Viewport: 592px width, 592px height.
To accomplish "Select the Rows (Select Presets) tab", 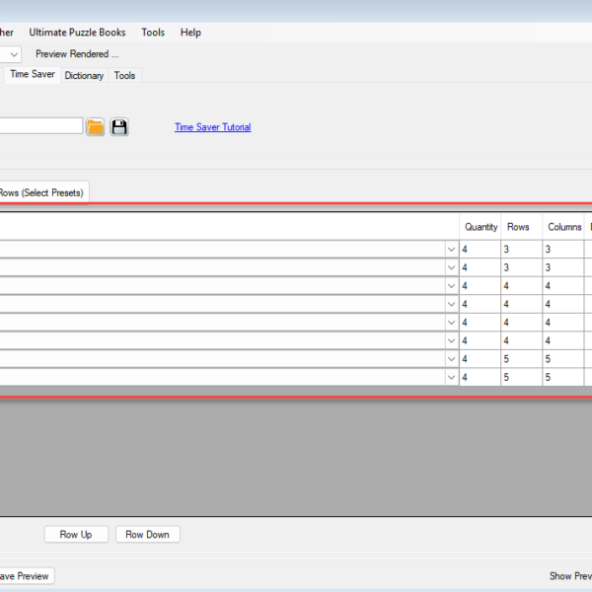I will pyautogui.click(x=41, y=192).
